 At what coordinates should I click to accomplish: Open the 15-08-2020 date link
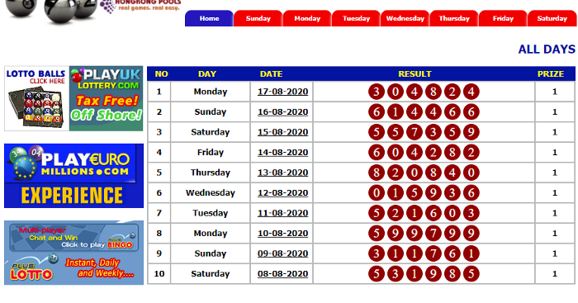(x=282, y=132)
